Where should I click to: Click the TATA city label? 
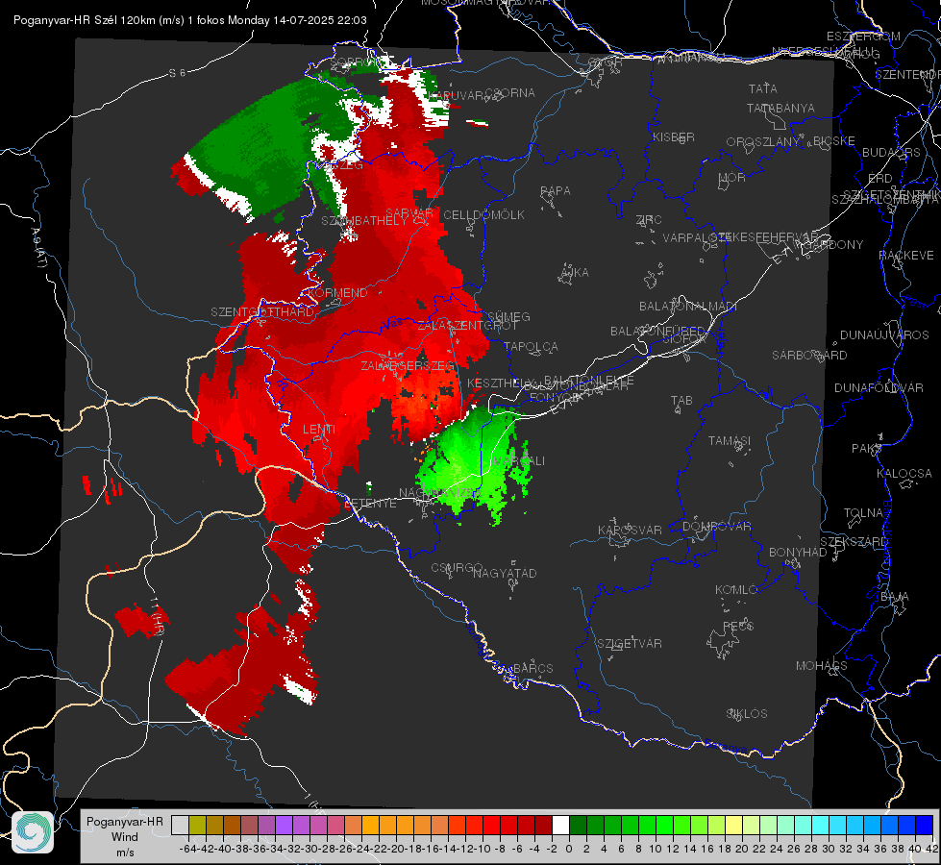tap(763, 88)
